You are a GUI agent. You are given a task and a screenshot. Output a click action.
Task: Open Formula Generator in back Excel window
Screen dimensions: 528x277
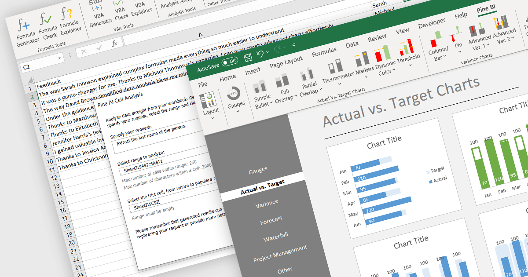(27, 33)
